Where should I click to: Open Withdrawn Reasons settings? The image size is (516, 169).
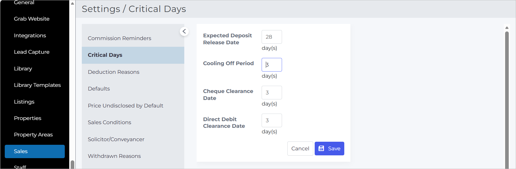(x=133, y=156)
